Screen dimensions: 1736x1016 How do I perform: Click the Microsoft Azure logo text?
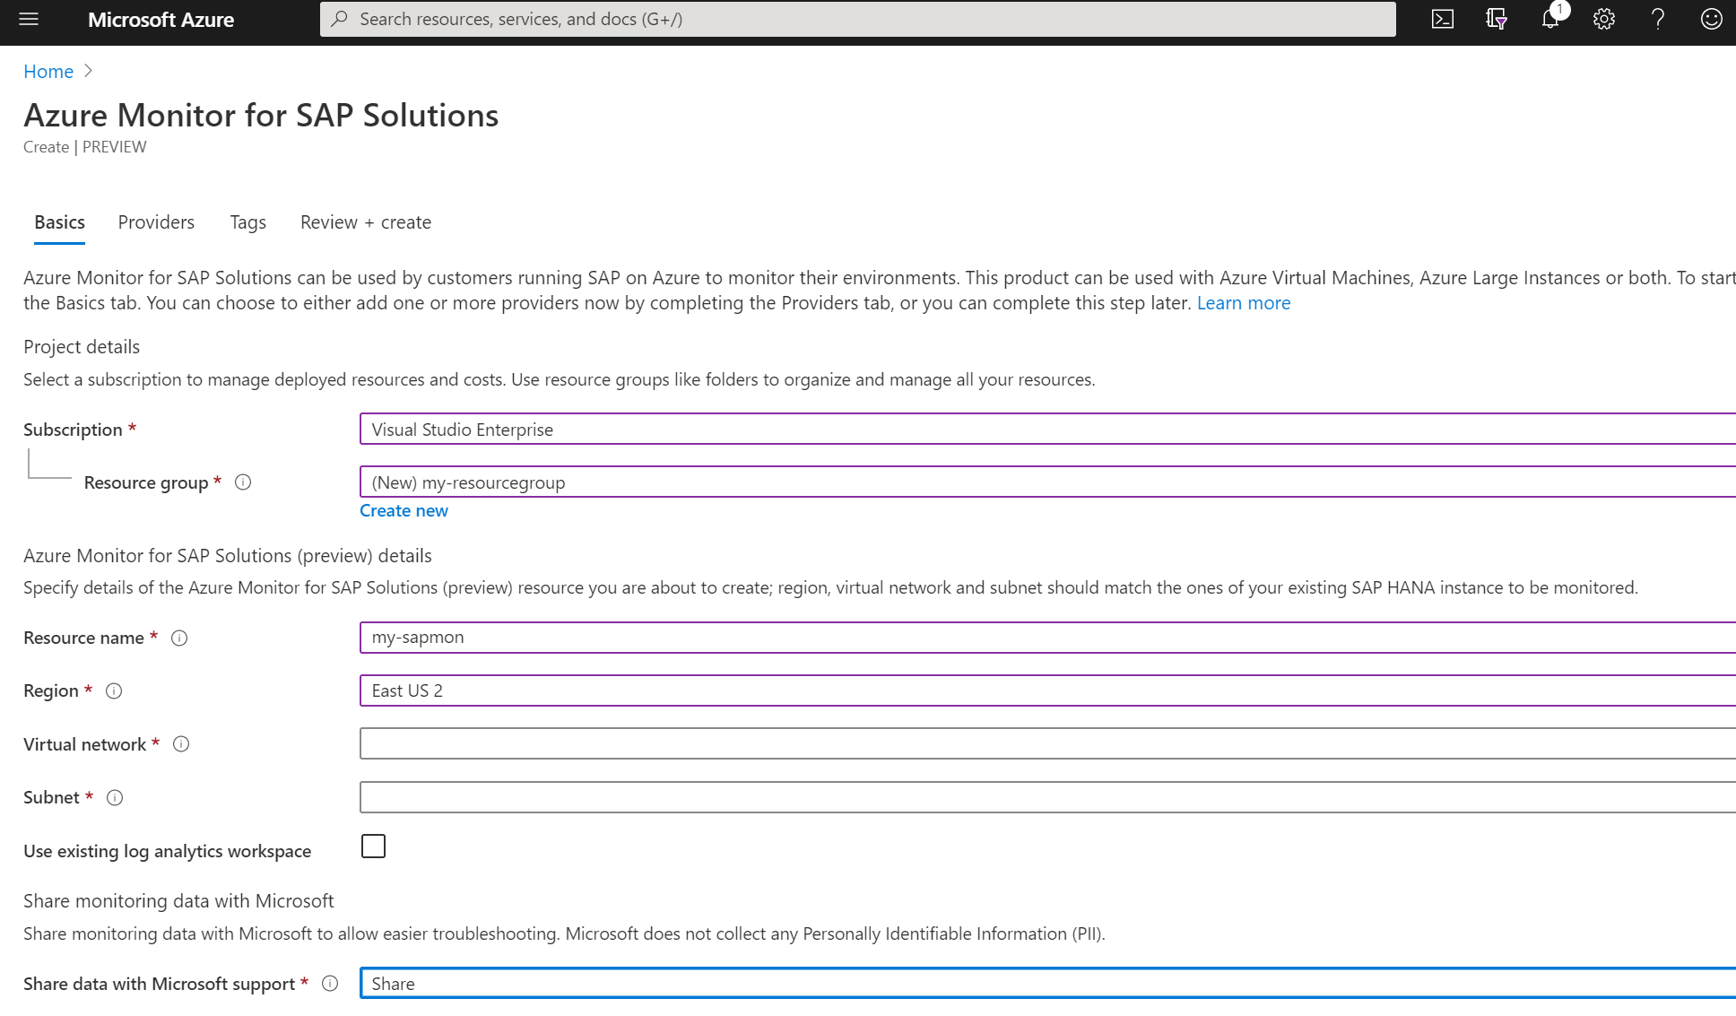tap(161, 20)
